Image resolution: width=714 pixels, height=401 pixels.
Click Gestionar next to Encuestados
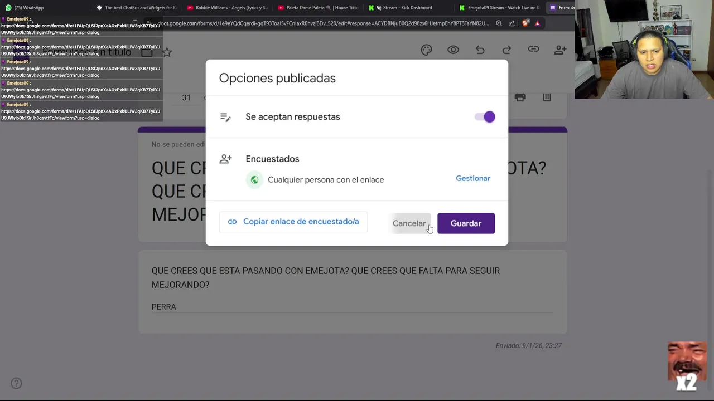coord(473,178)
